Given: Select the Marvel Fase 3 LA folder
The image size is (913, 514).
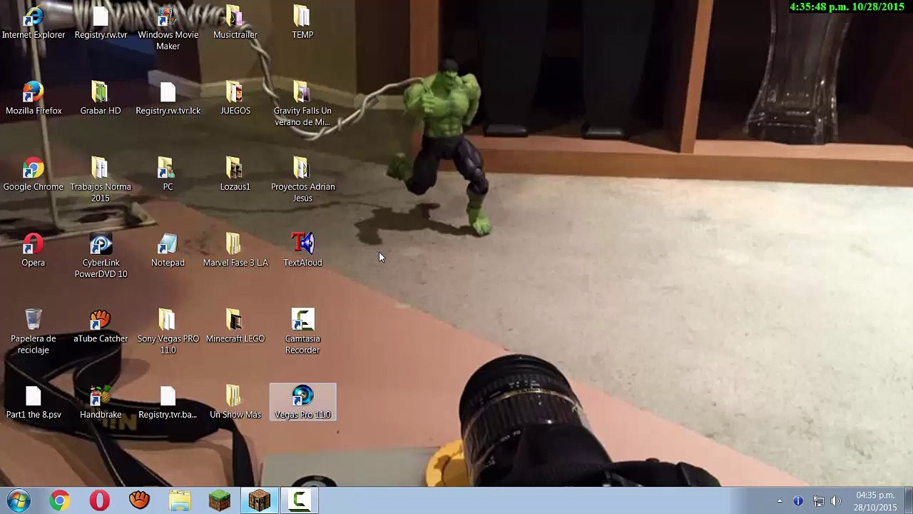Looking at the screenshot, I should pos(235,250).
